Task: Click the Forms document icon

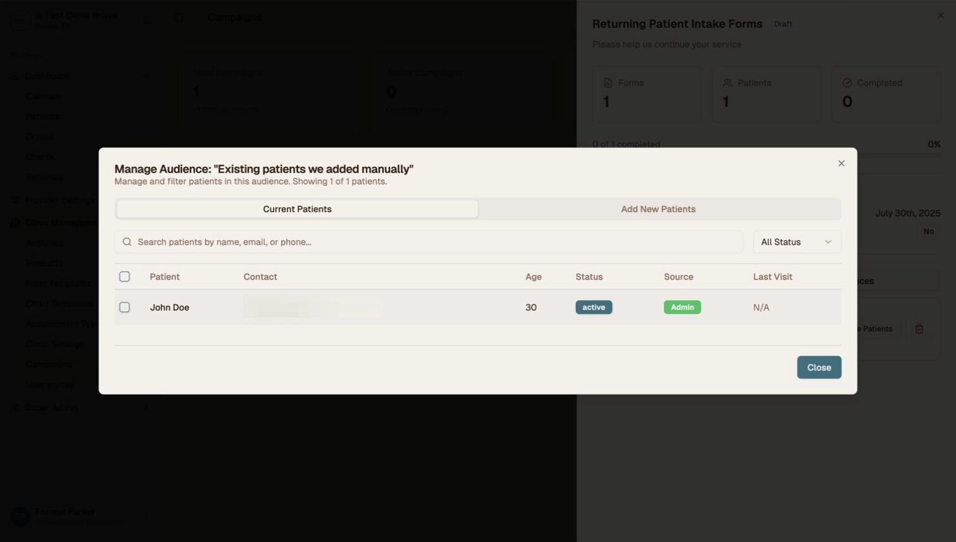Action: (608, 83)
